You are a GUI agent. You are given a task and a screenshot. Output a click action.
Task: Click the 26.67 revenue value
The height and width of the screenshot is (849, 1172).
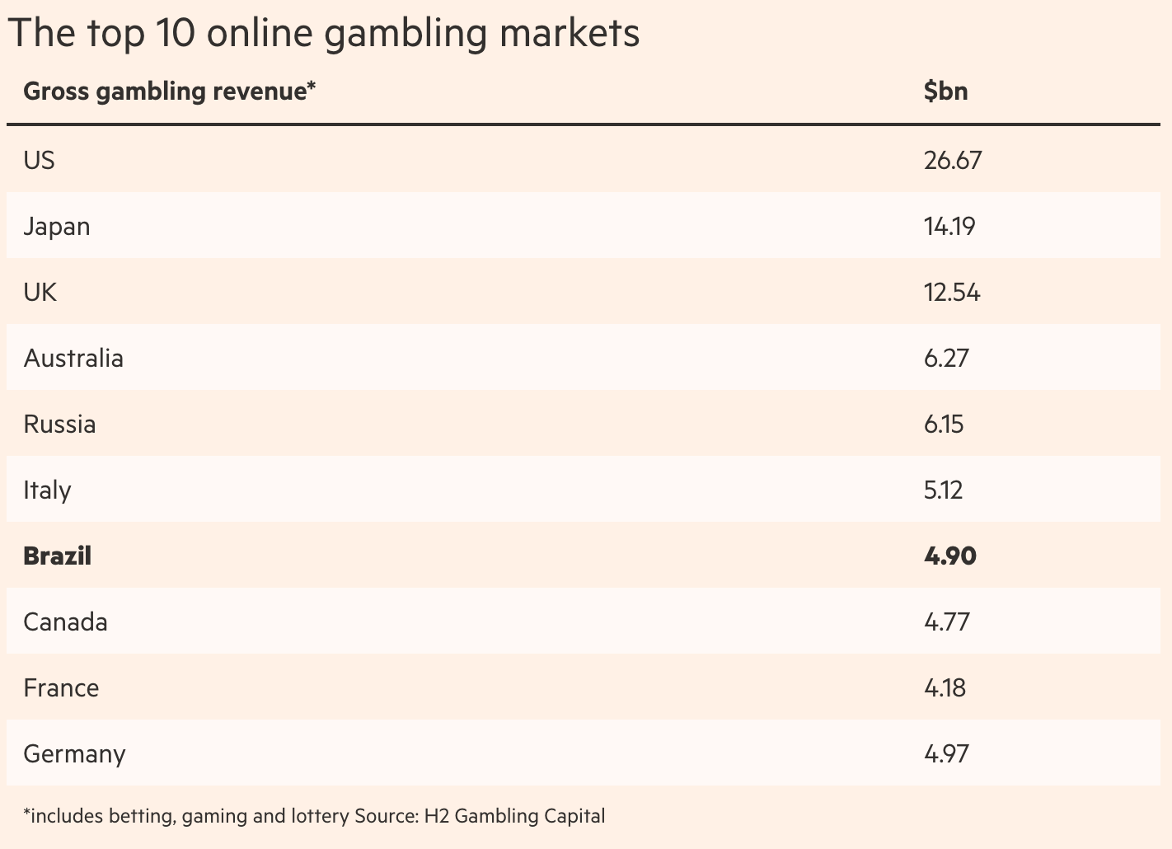[x=953, y=160]
